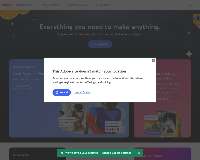Click the dialog heading about location
This screenshot has height=160, width=200.
pos(89,71)
